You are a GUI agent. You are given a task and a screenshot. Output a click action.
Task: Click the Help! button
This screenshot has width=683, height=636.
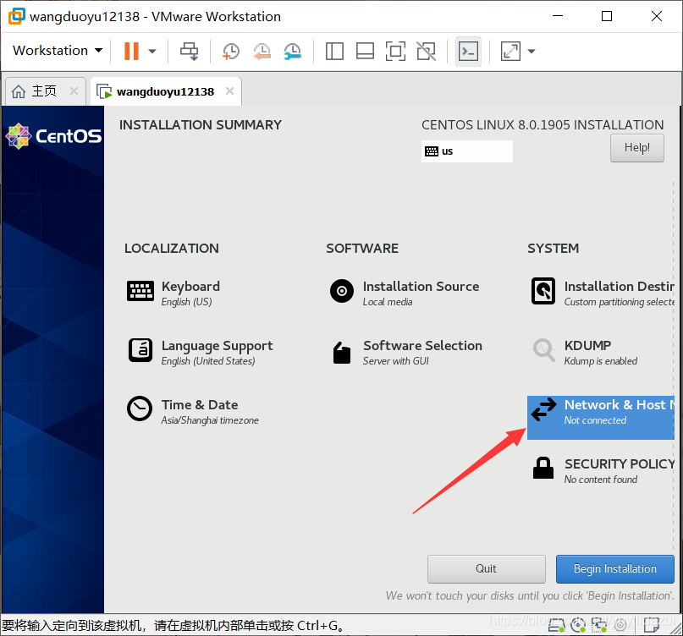pos(636,148)
